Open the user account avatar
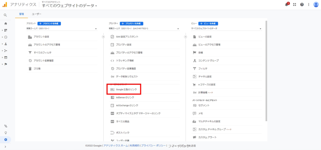Screen dimensions: 321x150 [x=316, y=4]
